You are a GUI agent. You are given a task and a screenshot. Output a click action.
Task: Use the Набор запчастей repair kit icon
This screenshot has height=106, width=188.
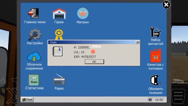pos(155,32)
